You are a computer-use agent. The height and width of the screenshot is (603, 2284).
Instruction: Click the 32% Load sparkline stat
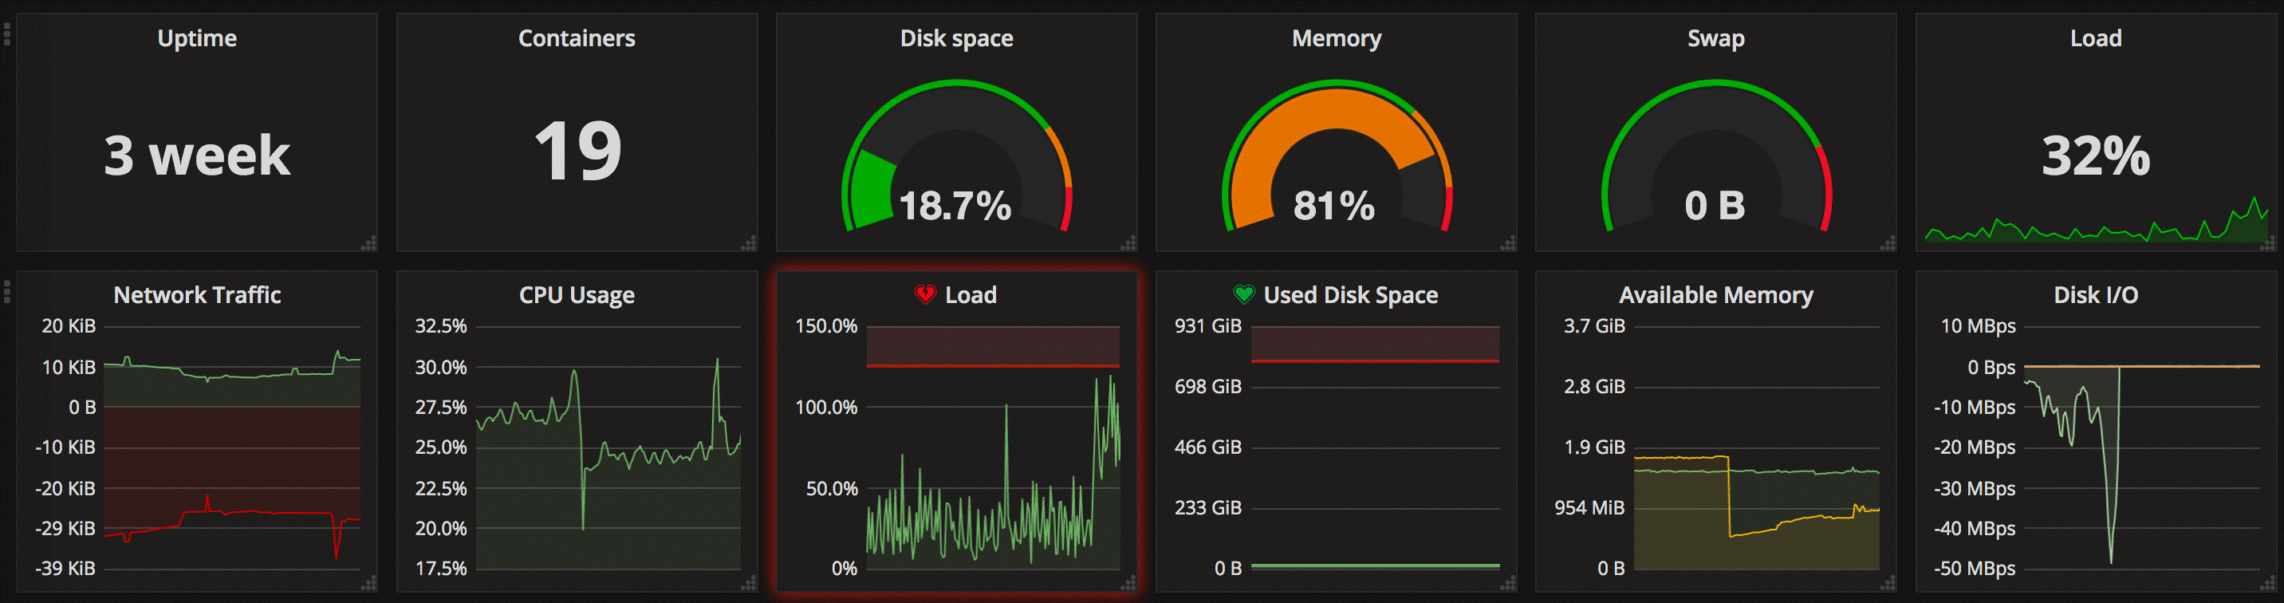click(2096, 156)
